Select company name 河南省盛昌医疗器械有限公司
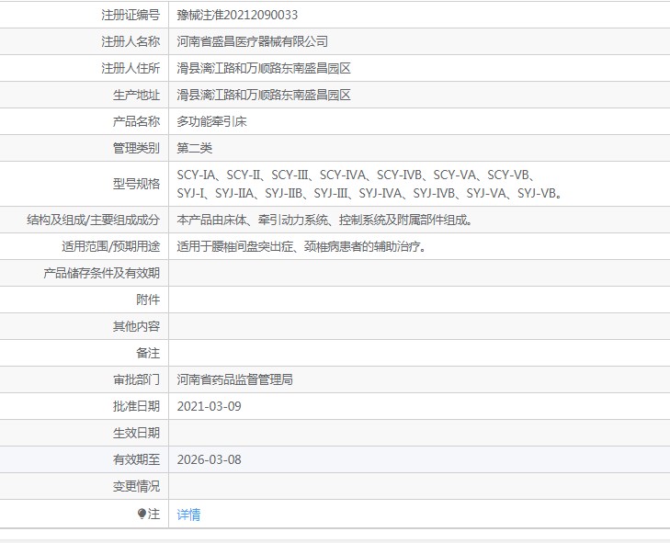This screenshot has width=670, height=543. point(253,41)
